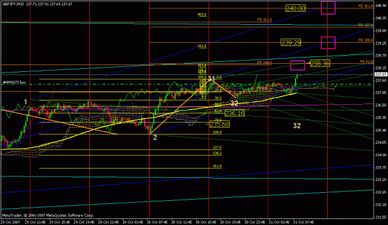Select the wave label 32 overlapping the dotted cloud
388x225 pixels.
coord(234,104)
